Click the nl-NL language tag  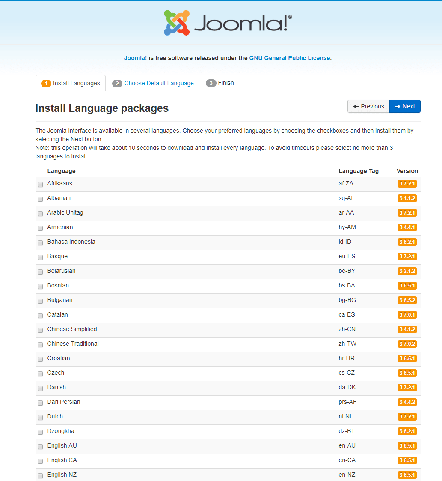pyautogui.click(x=346, y=417)
